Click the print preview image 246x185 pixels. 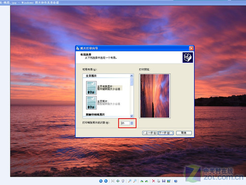(155, 96)
